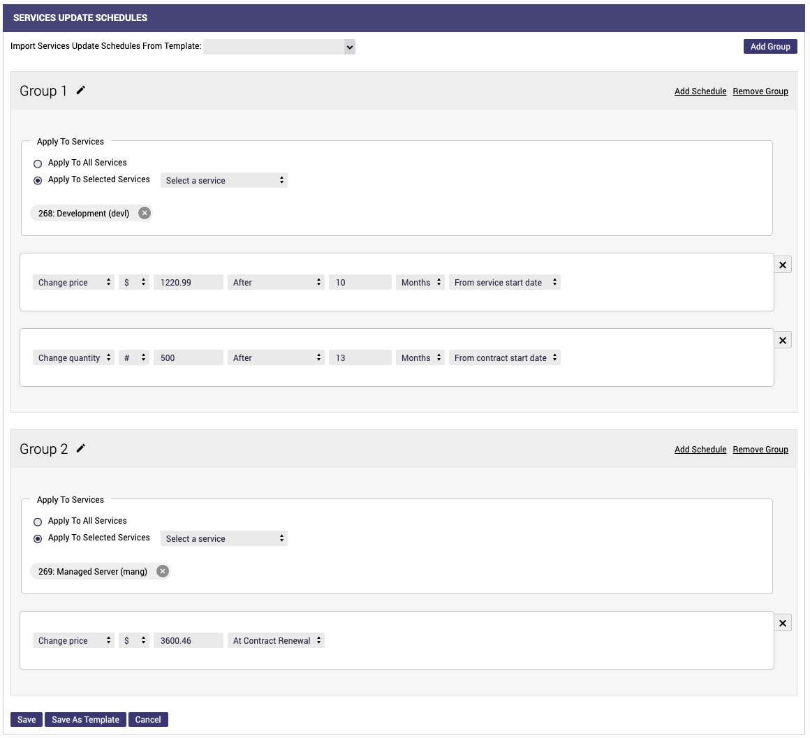
Task: Edit Group 2 name via pencil icon
Action: pyautogui.click(x=81, y=448)
